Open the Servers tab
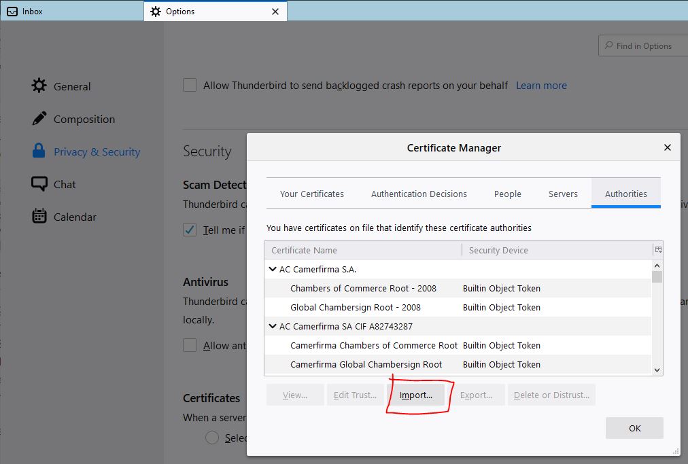688x464 pixels. click(563, 194)
